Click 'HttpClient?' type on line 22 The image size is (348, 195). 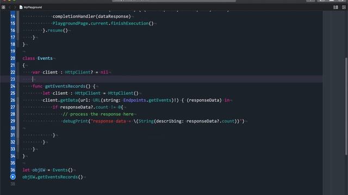79,72
